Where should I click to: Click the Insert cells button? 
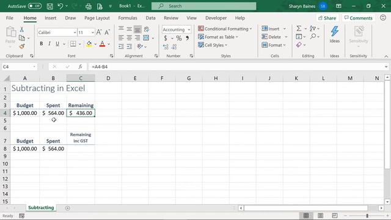(271, 29)
